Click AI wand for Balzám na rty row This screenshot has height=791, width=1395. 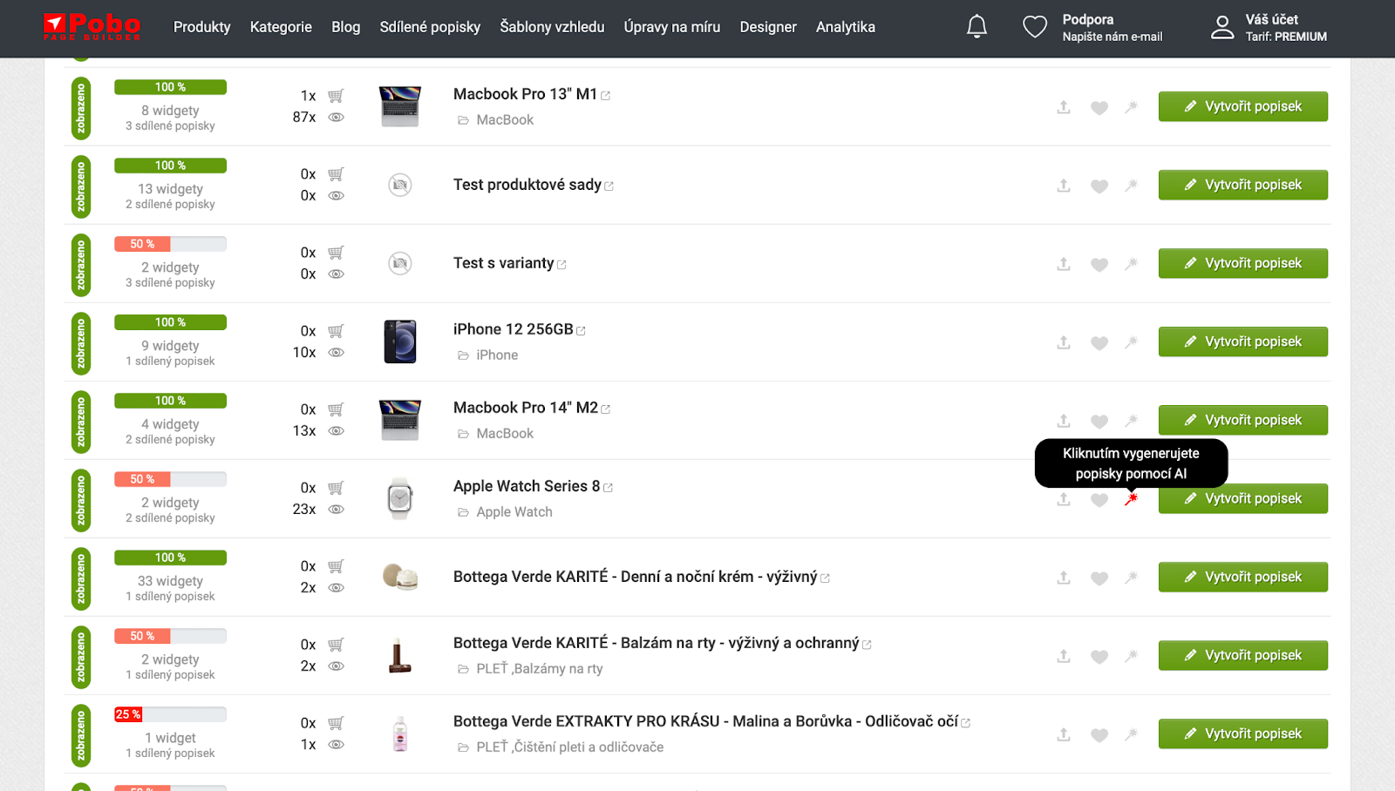point(1131,656)
